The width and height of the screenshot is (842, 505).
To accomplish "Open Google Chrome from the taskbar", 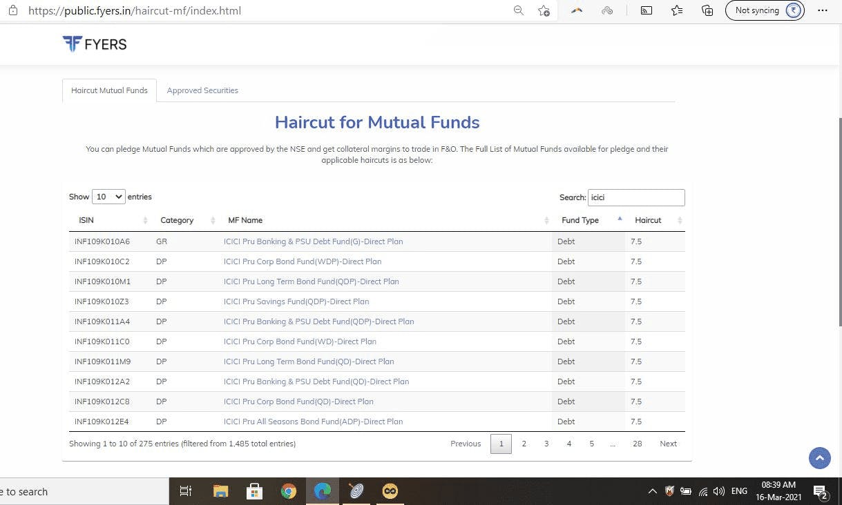I will [x=289, y=491].
